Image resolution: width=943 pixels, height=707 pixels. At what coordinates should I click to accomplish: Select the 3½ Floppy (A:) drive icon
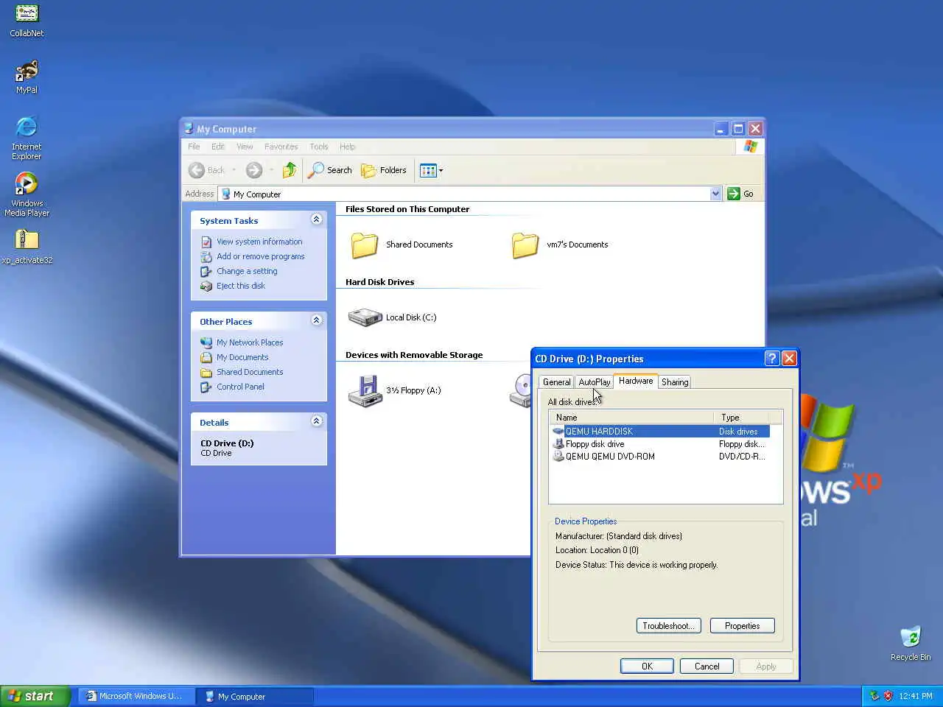coord(365,390)
